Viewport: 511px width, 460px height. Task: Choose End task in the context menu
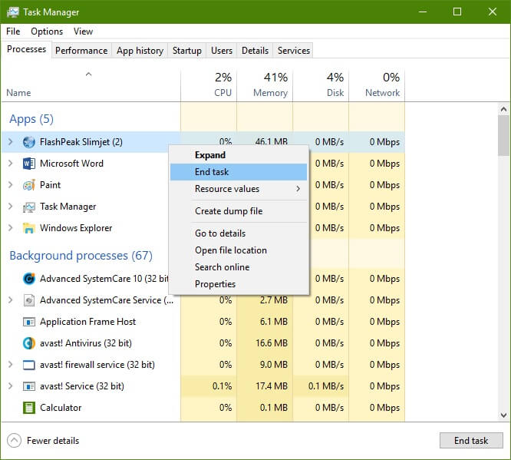click(x=239, y=172)
